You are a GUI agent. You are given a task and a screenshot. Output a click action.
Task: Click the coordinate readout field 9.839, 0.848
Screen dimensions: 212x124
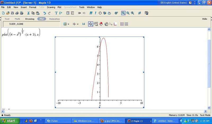pos(32,24)
